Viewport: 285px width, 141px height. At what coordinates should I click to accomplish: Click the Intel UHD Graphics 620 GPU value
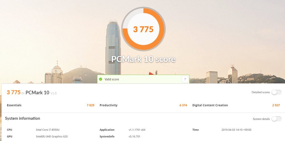[x=52, y=137]
